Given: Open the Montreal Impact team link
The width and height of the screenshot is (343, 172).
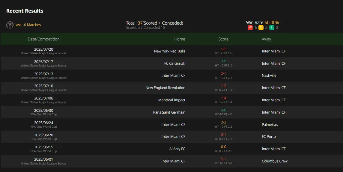Looking at the screenshot, I should point(172,100).
